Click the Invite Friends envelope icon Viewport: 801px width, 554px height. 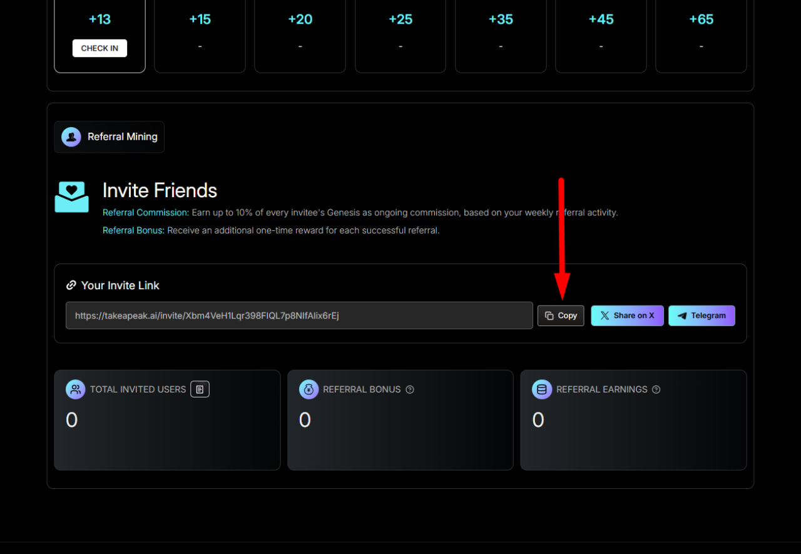(x=71, y=197)
